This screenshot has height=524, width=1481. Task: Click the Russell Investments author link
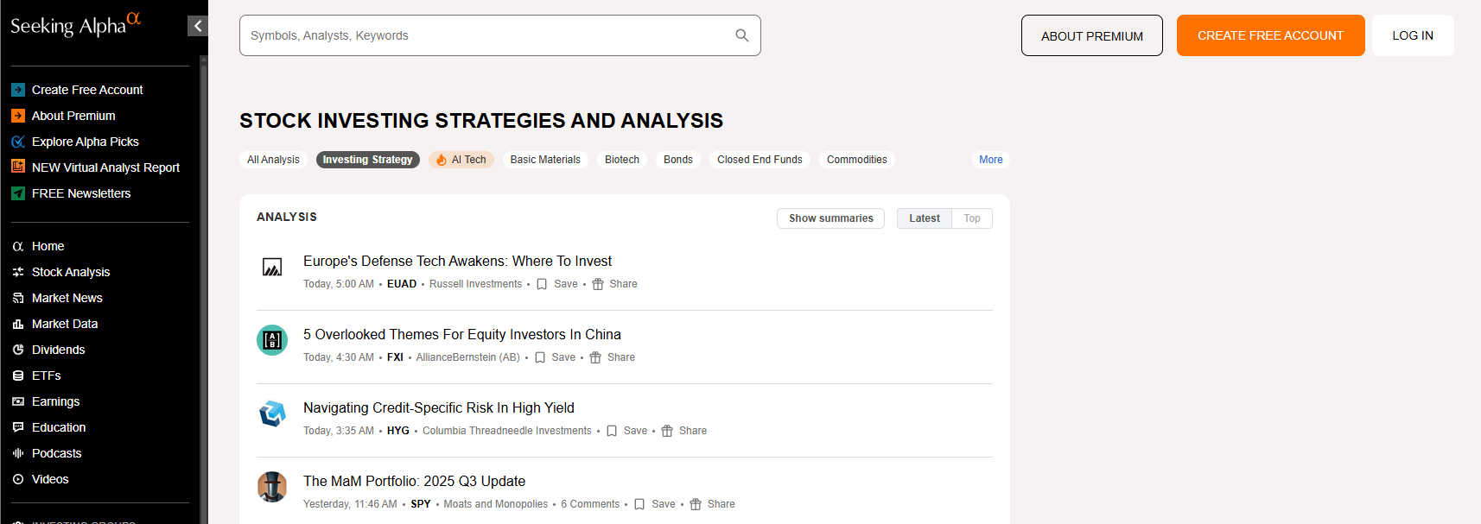[475, 284]
